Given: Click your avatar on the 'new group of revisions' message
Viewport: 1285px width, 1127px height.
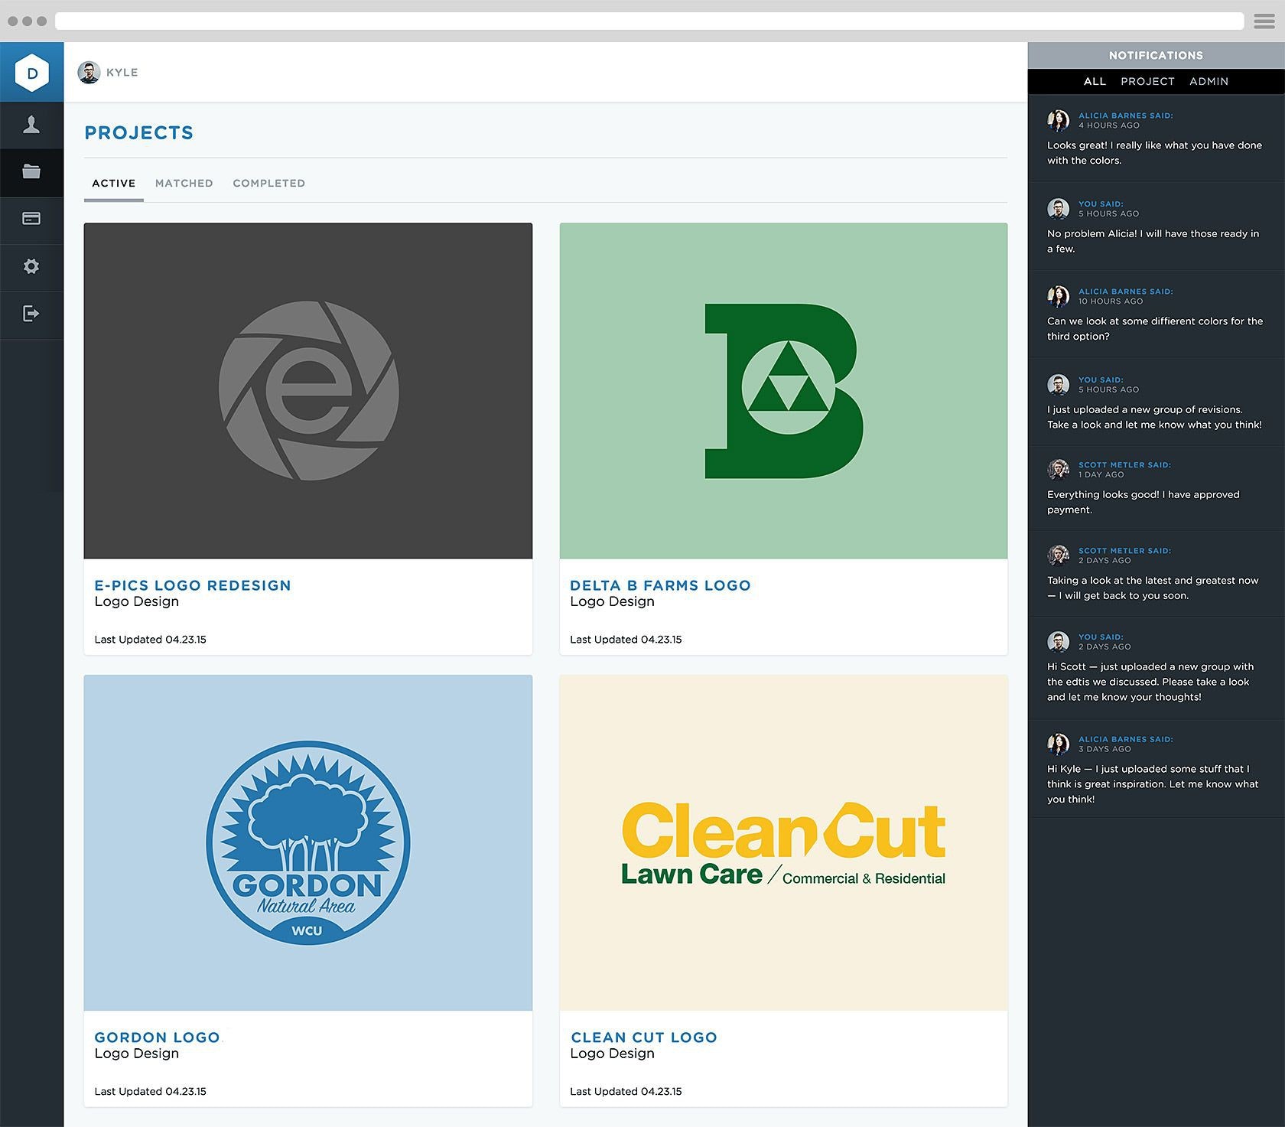Looking at the screenshot, I should [1059, 384].
